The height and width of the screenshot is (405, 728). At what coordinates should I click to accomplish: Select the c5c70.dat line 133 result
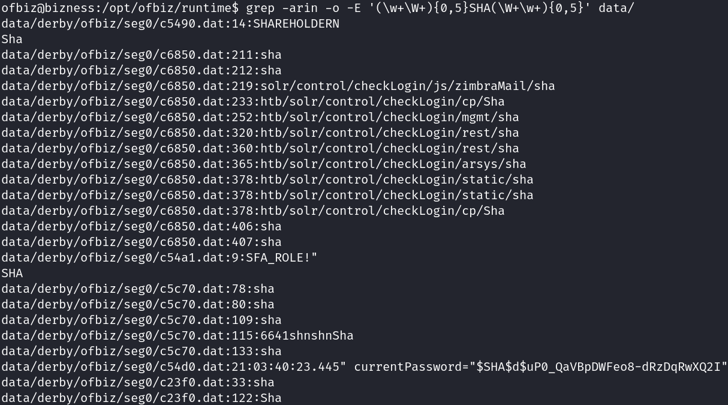pyautogui.click(x=141, y=352)
